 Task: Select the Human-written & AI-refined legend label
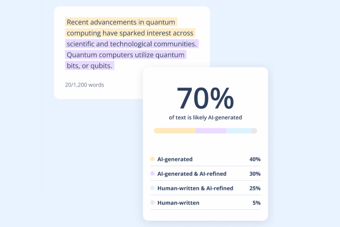tap(195, 188)
